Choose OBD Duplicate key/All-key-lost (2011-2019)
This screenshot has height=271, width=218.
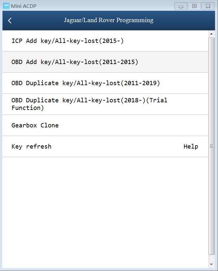pyautogui.click(x=105, y=83)
